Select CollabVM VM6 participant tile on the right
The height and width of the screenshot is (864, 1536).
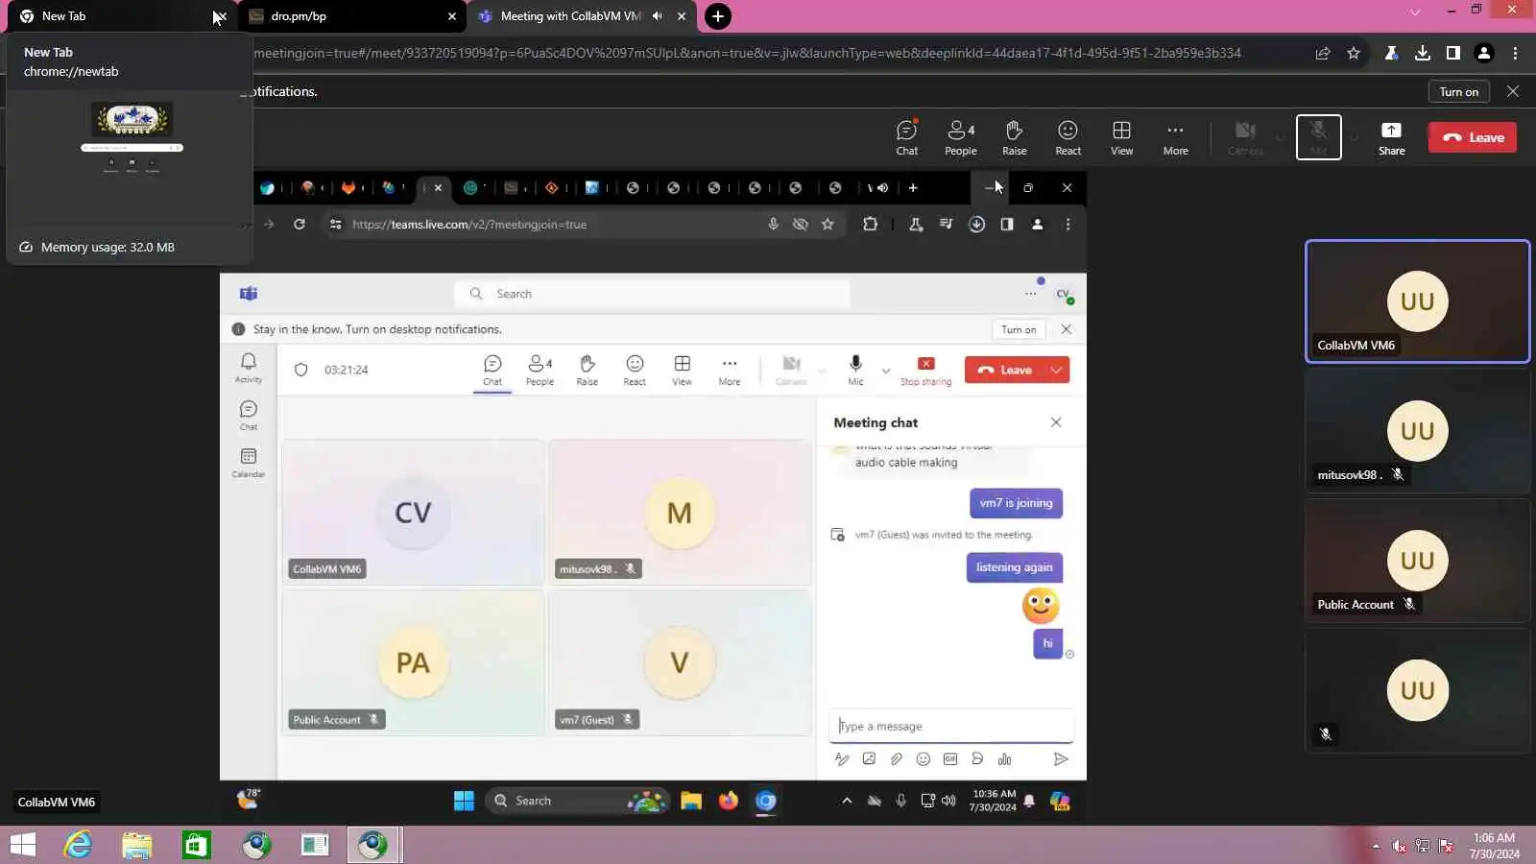(1417, 301)
